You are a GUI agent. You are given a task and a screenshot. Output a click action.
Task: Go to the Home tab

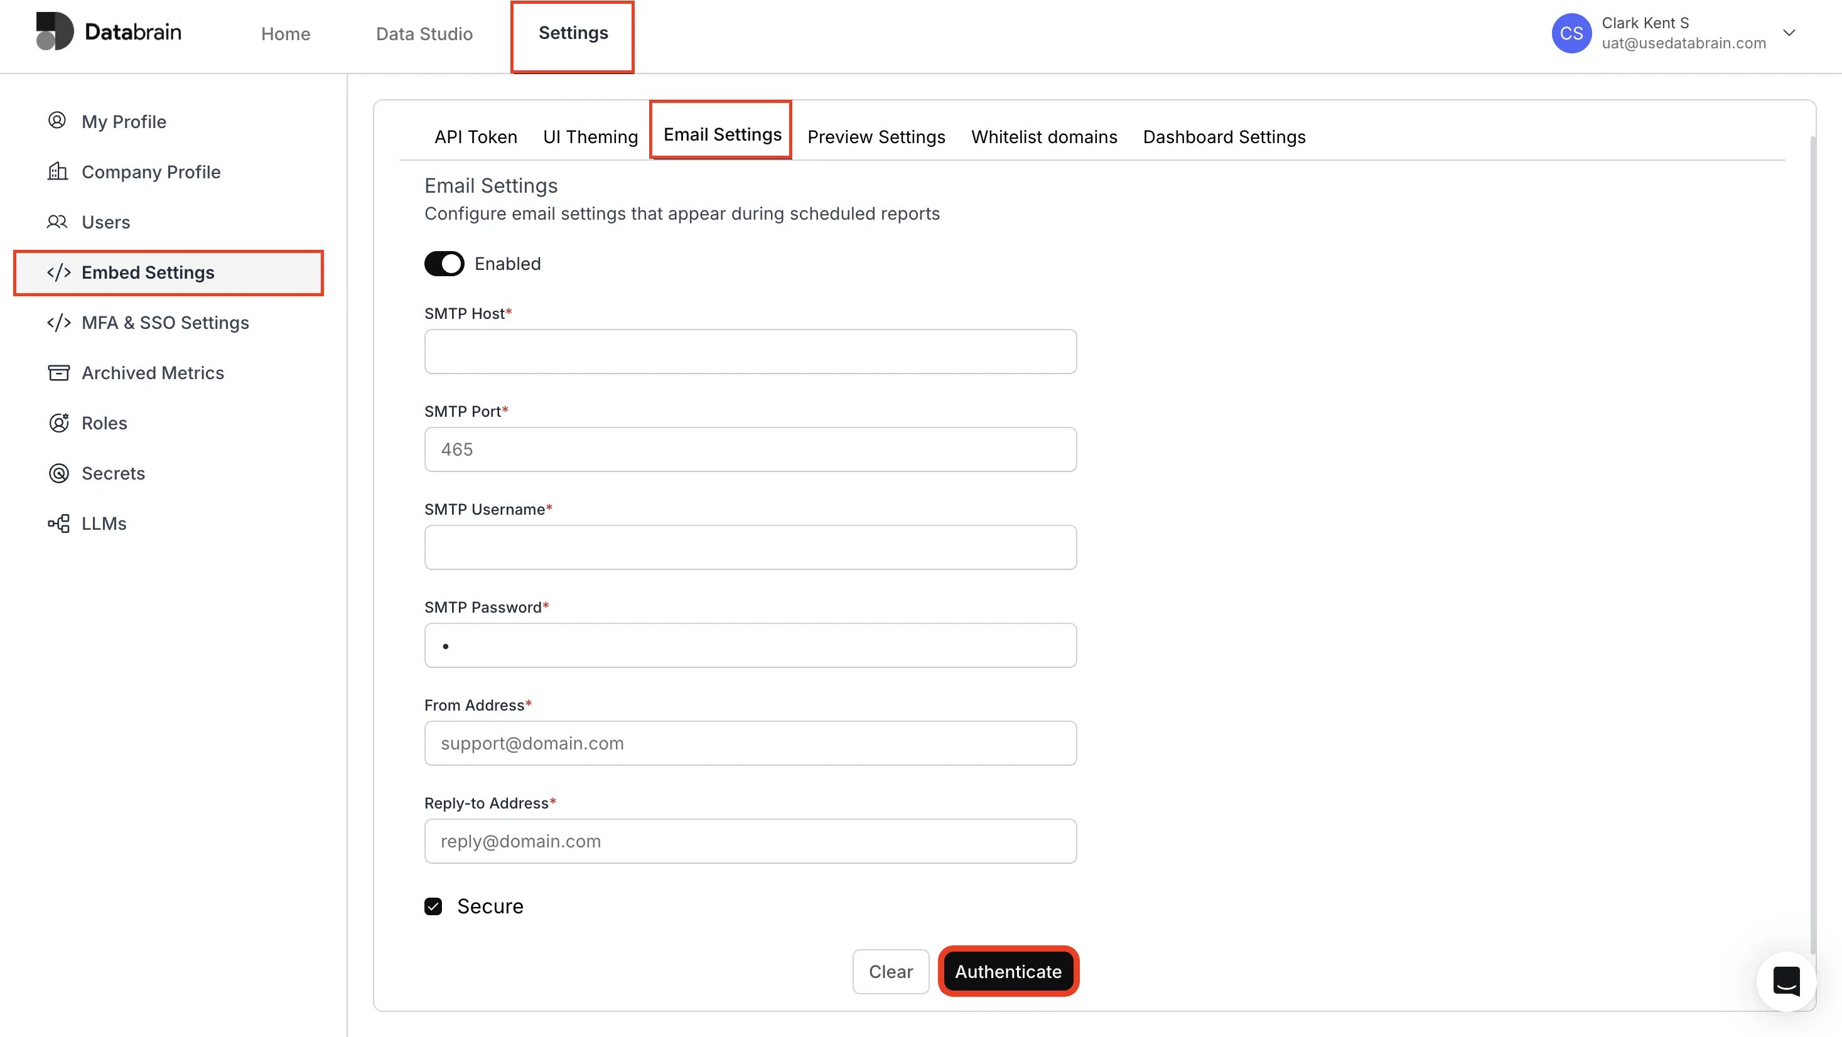coord(285,34)
